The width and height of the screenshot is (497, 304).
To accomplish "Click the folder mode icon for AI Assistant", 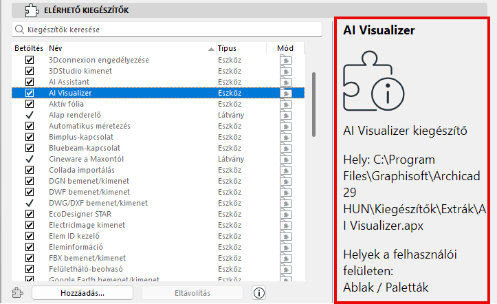I will [x=286, y=82].
